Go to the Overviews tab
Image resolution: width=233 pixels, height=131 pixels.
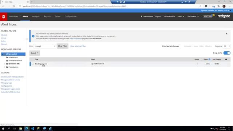[14, 16]
